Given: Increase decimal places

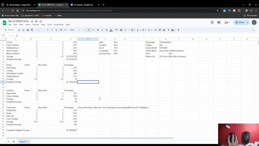Looking at the screenshot, I should [61, 30].
